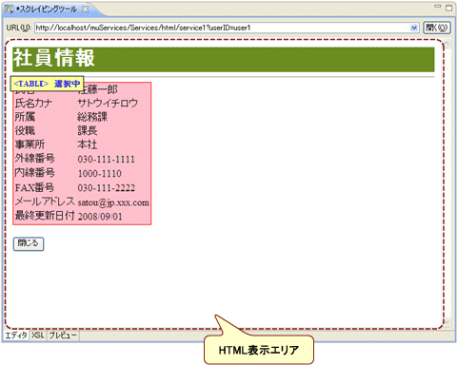The image size is (457, 365).
Task: Maximize the editor view
Action: tap(449, 8)
